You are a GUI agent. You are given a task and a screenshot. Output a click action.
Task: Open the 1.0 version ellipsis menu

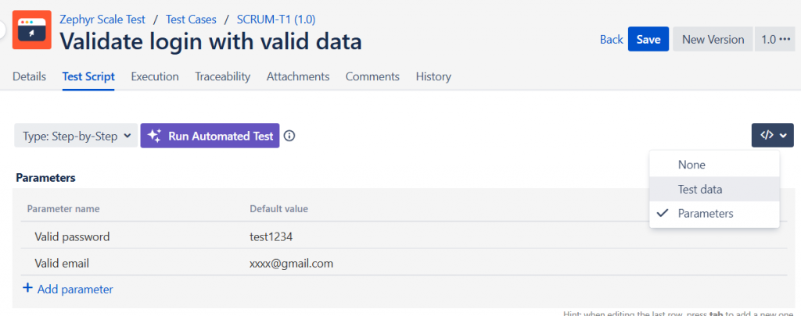coord(775,39)
